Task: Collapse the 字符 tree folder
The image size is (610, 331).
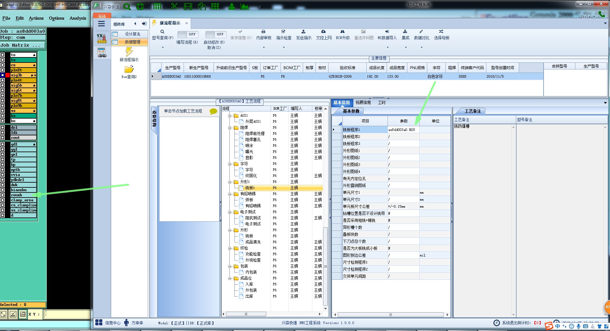Action: tap(230, 164)
